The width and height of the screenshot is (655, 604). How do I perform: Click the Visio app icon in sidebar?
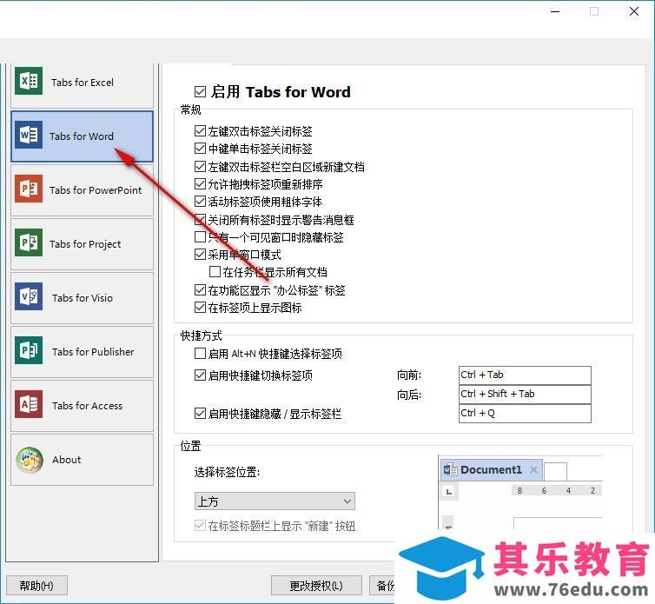click(x=29, y=296)
